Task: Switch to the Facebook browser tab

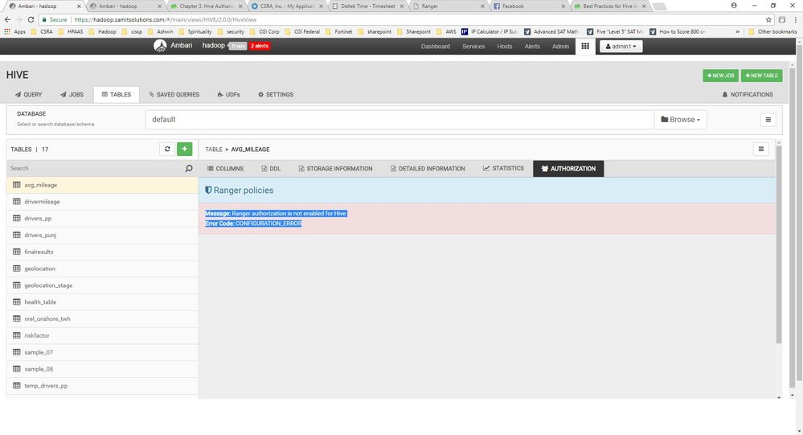Action: tap(527, 6)
